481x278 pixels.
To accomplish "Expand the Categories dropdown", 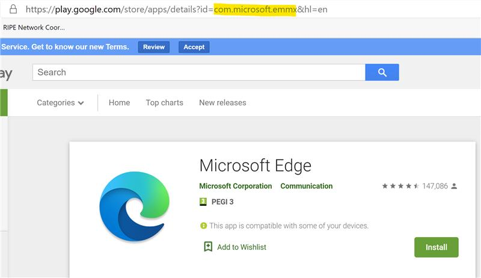I will (60, 102).
